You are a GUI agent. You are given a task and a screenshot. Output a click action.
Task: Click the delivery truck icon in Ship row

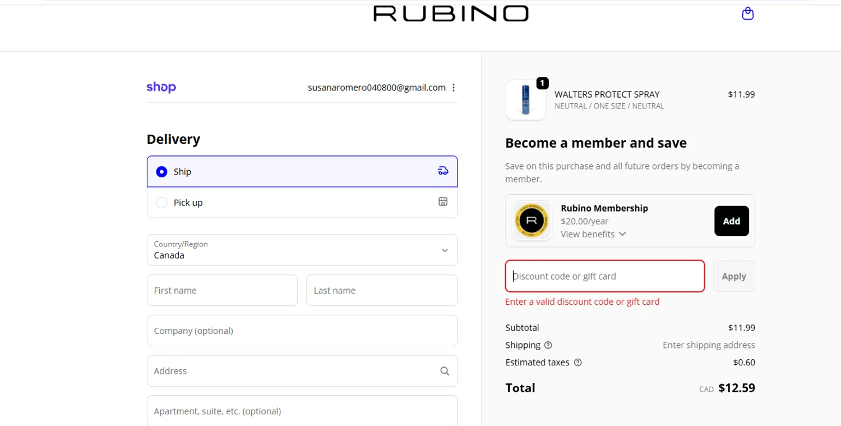point(443,171)
